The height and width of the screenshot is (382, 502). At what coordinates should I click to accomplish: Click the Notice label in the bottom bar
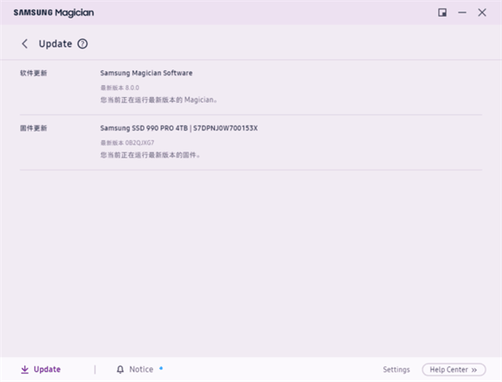[x=141, y=369]
